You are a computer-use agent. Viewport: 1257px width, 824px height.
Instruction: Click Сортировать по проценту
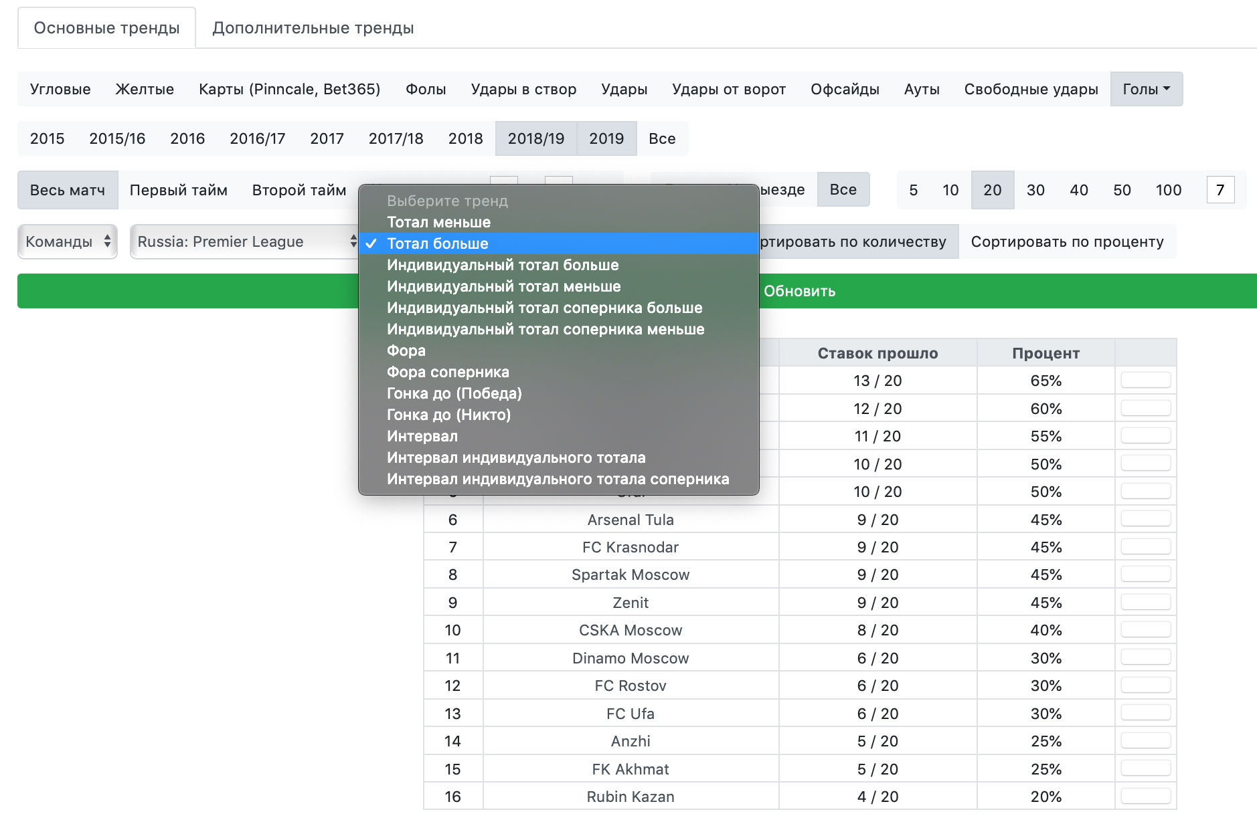(1067, 241)
